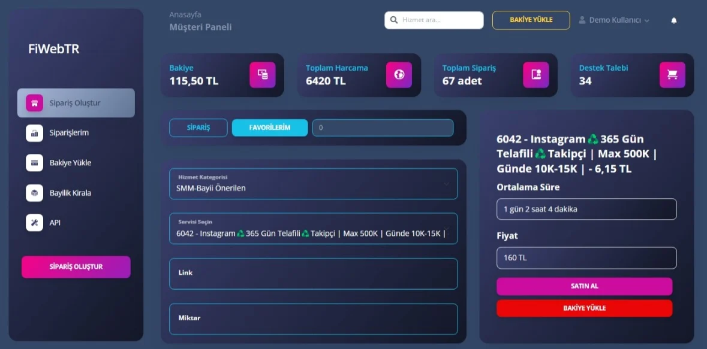Click the field showing 0 beside FAVORİLERİM
707x349 pixels.
(x=383, y=128)
